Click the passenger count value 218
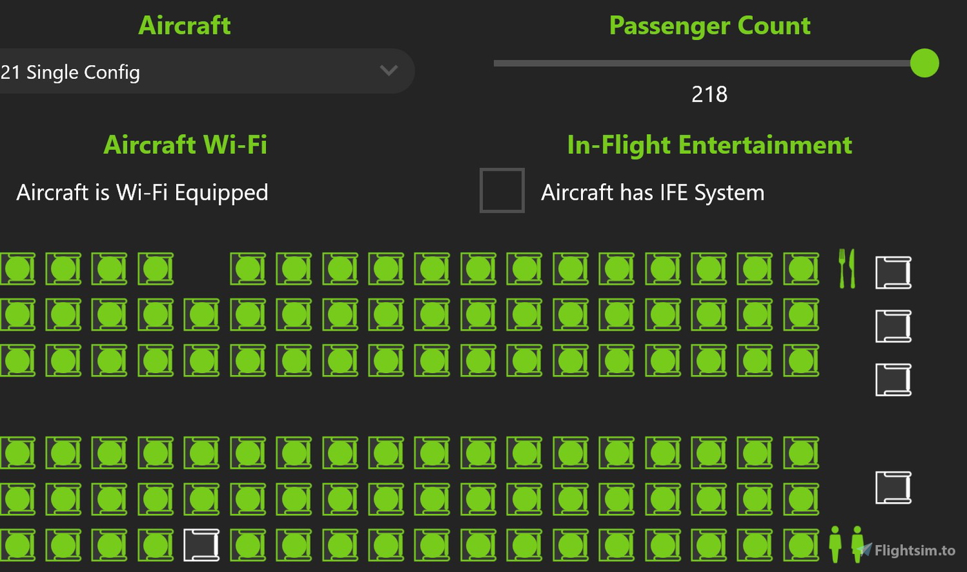 tap(710, 95)
